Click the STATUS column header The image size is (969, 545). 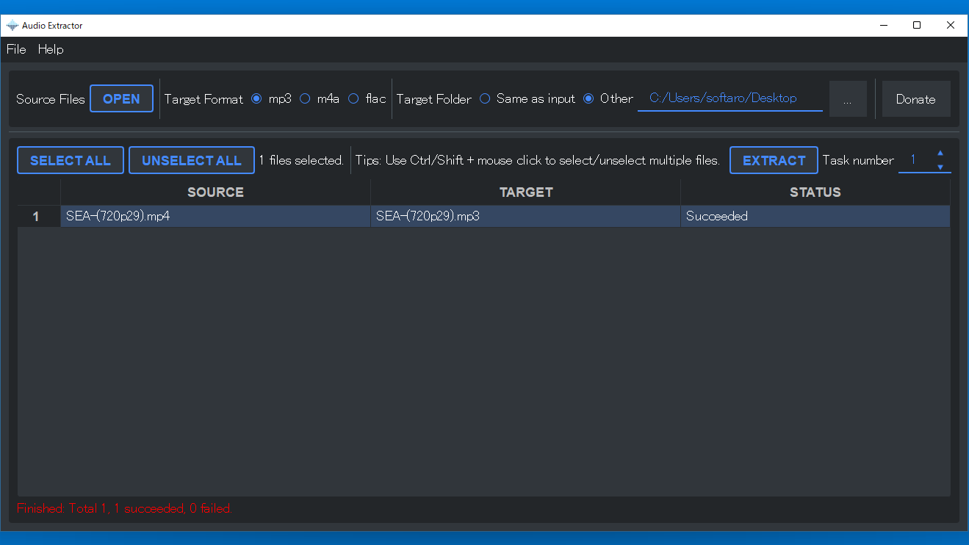tap(815, 192)
